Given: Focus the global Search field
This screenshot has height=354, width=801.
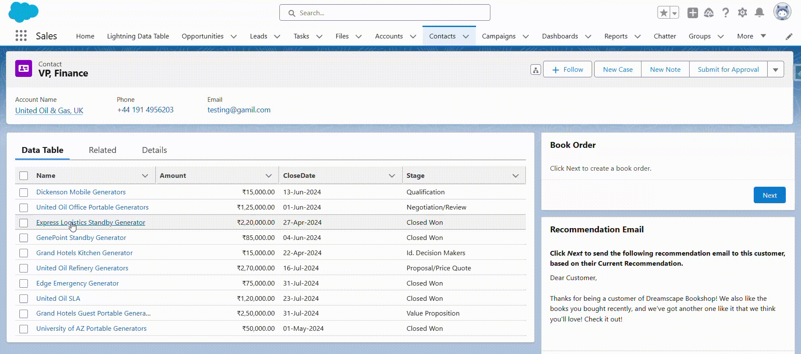Looking at the screenshot, I should point(384,13).
